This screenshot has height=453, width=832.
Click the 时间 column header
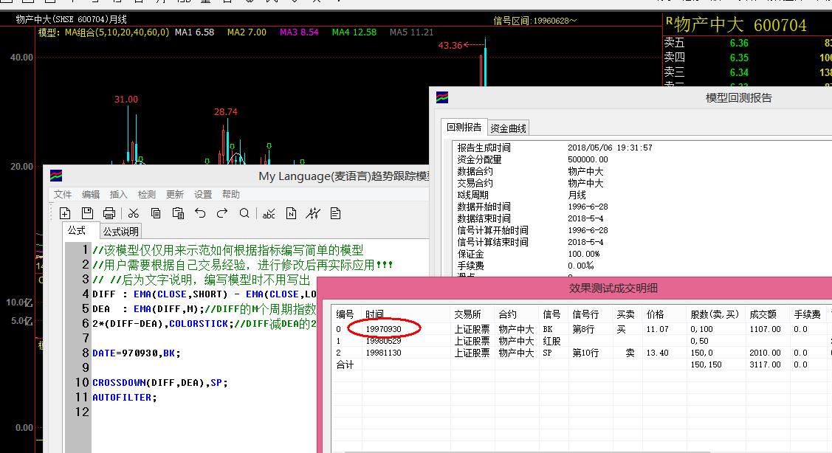(374, 314)
